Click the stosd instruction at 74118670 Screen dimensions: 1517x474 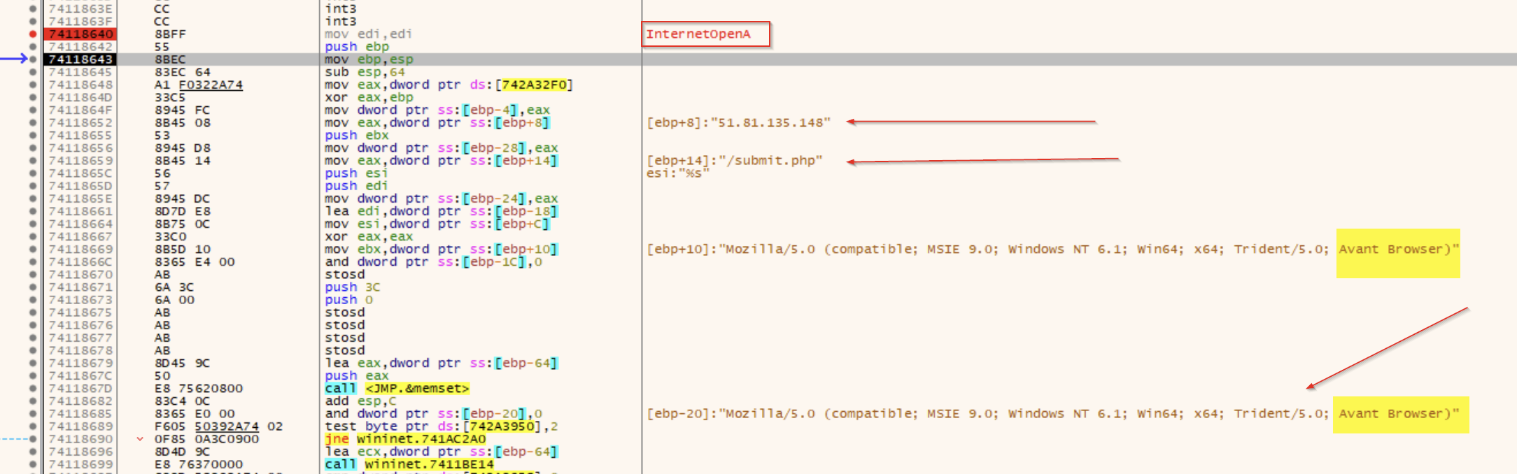[x=344, y=274]
